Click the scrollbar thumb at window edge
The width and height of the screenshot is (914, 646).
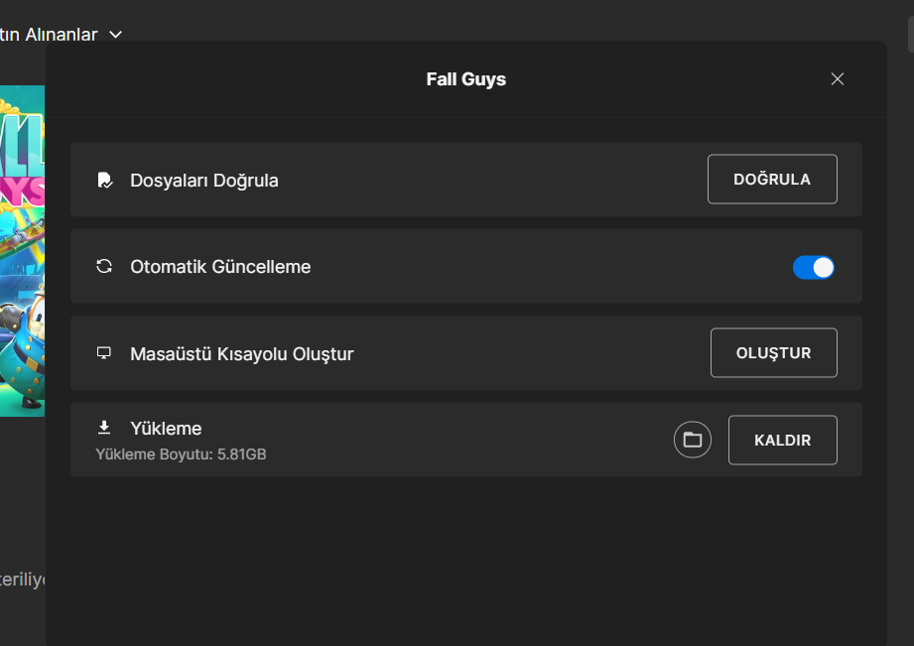click(910, 35)
